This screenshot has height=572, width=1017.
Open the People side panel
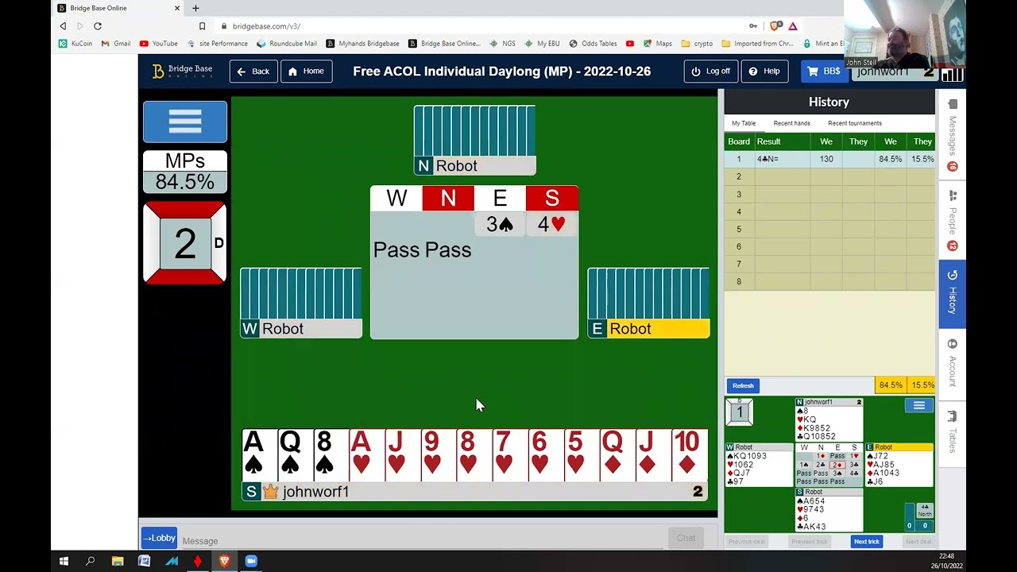click(x=953, y=221)
